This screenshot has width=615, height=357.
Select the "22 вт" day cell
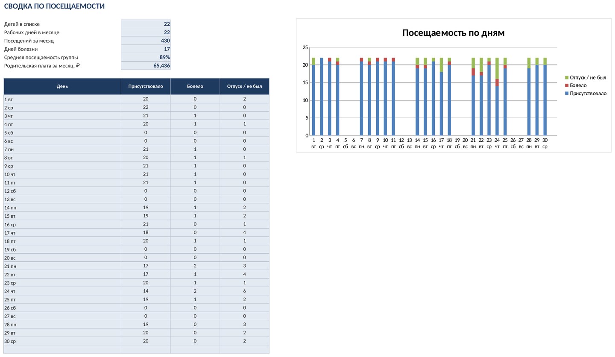[x=62, y=275]
